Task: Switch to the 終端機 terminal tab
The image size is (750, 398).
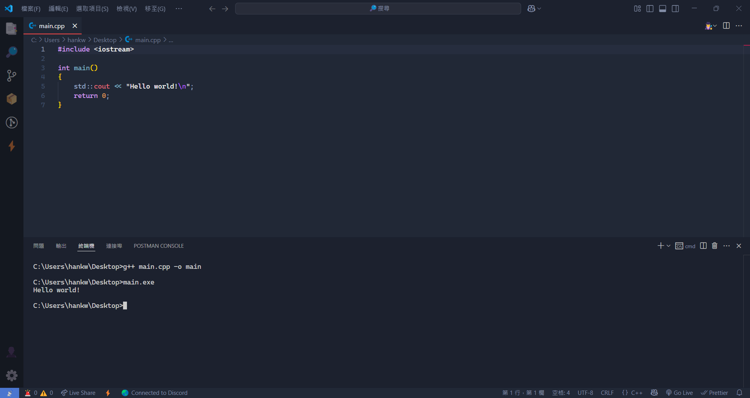Action: click(x=86, y=246)
